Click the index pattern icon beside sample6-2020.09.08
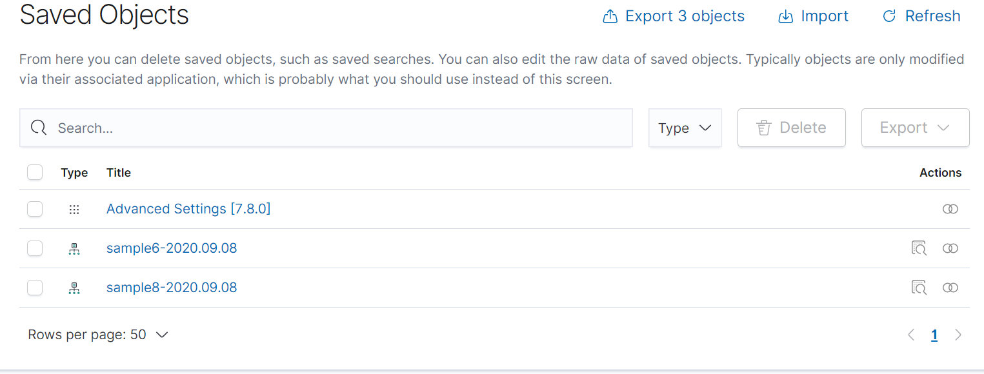984x374 pixels. tap(74, 249)
